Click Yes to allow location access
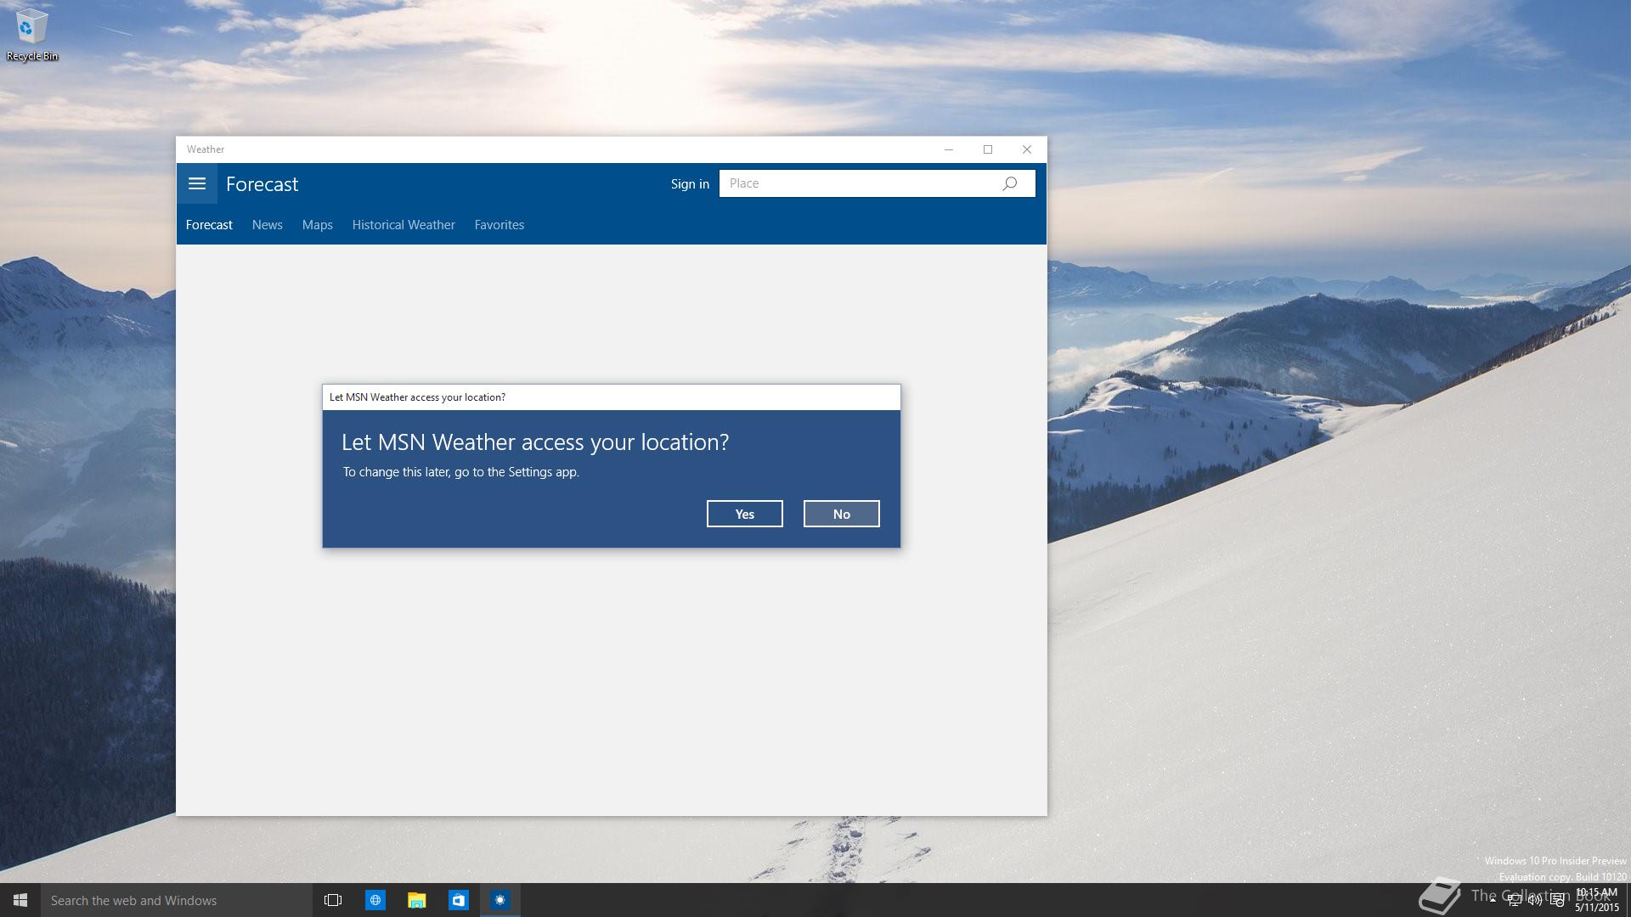Viewport: 1631px width, 917px height. click(x=744, y=514)
